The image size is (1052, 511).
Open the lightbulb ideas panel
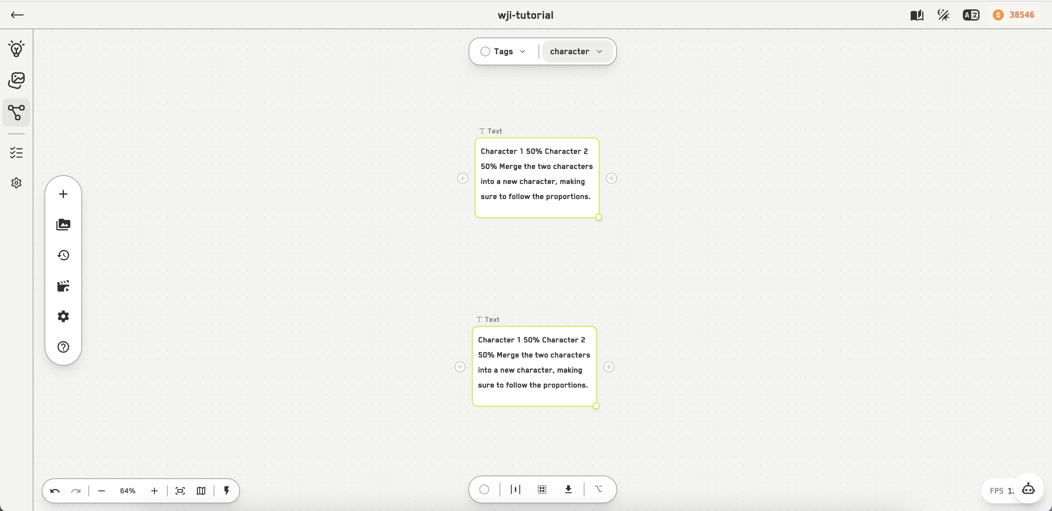[x=16, y=49]
